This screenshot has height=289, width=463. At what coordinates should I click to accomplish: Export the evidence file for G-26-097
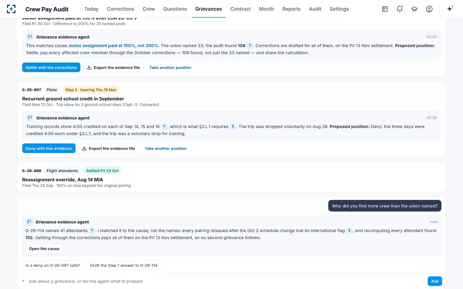(108, 148)
